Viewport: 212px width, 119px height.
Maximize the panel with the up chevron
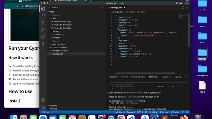pyautogui.click(x=184, y=77)
